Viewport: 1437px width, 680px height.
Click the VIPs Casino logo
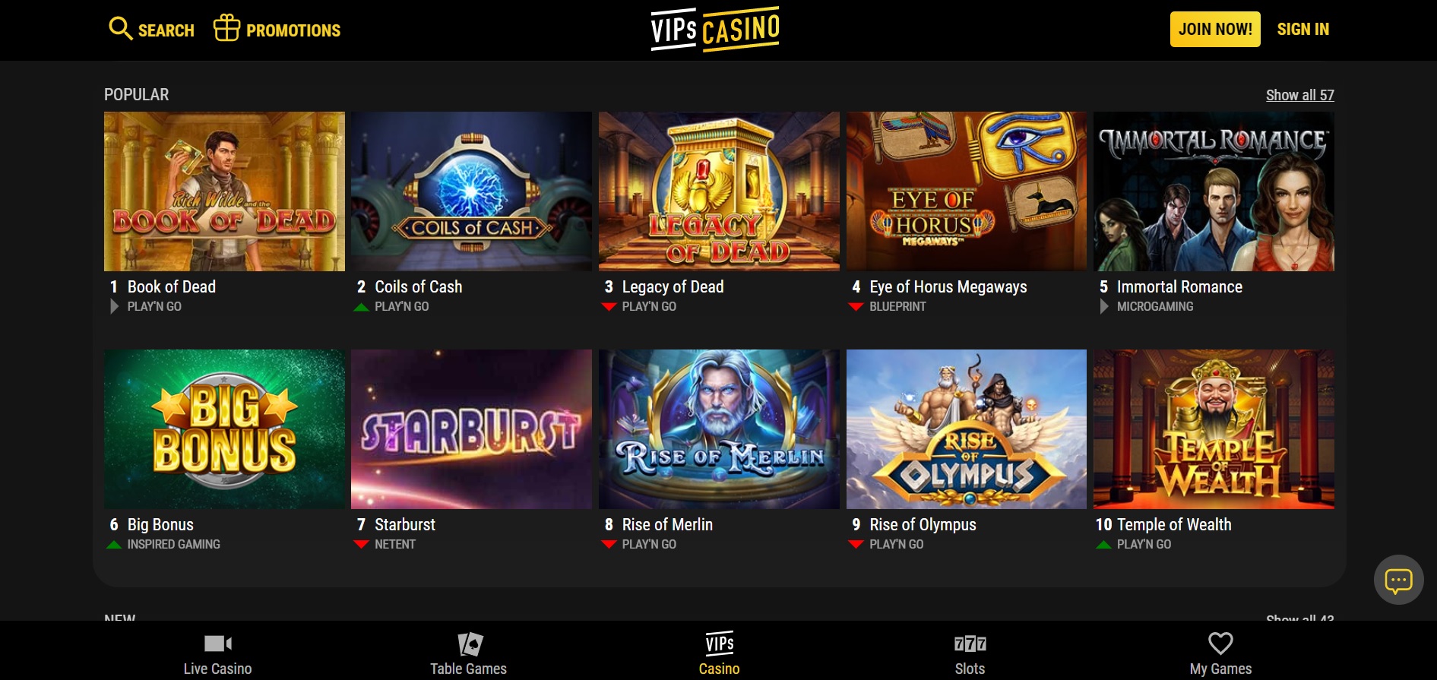(x=715, y=30)
